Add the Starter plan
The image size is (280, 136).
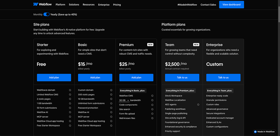click(54, 78)
